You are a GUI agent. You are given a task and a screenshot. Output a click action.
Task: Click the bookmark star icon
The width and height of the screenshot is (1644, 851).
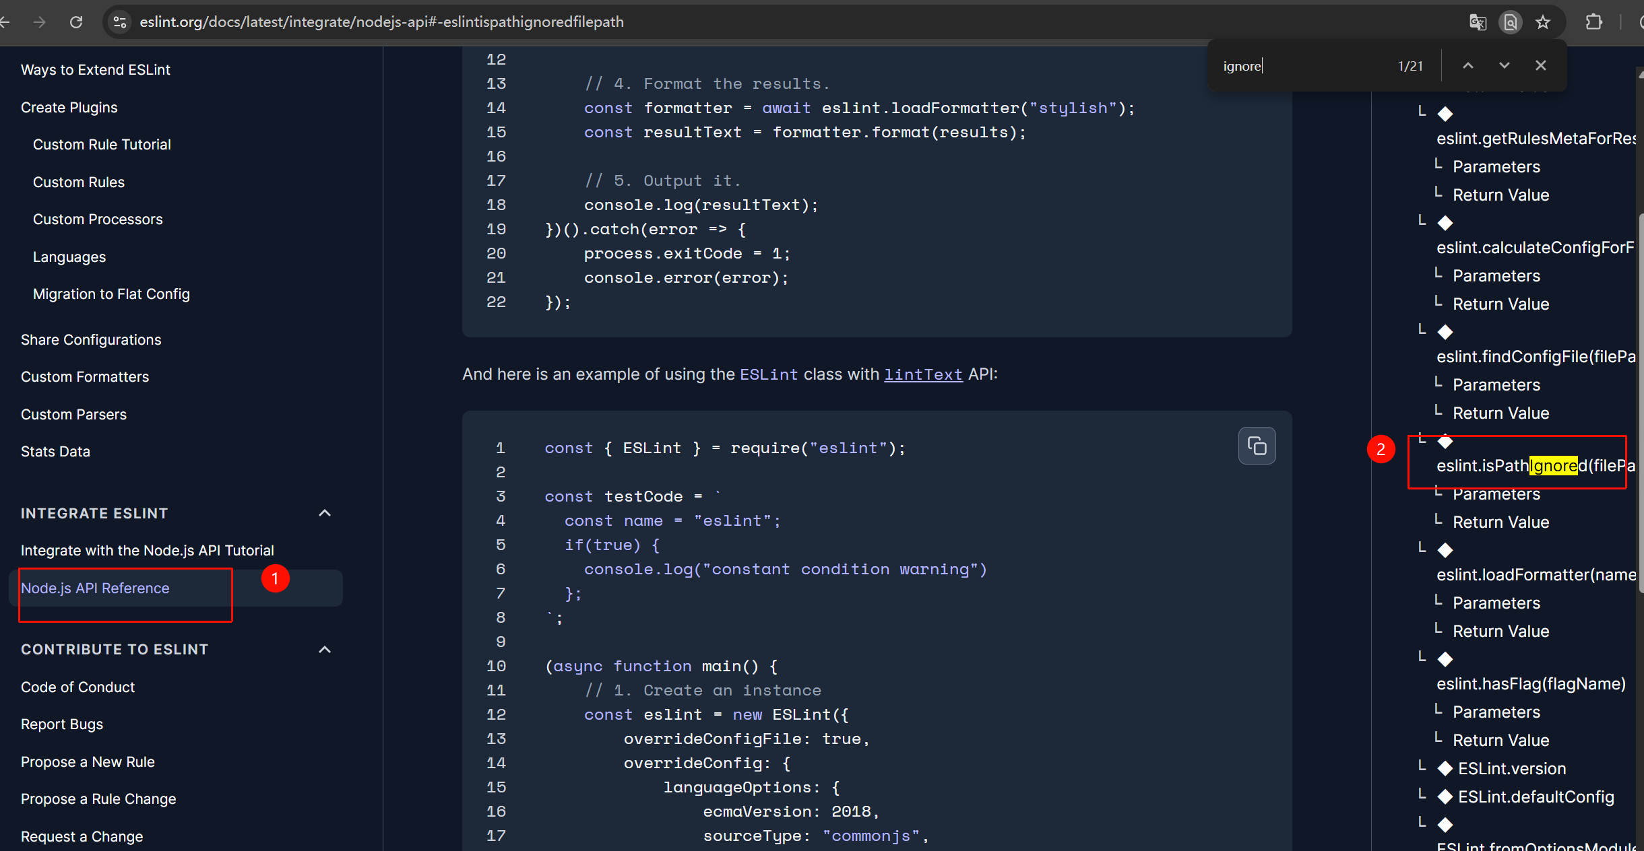(1543, 22)
